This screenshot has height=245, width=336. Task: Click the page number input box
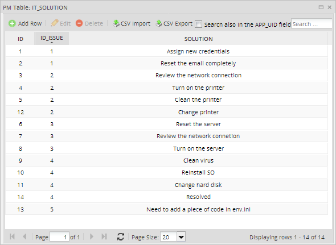point(59,237)
